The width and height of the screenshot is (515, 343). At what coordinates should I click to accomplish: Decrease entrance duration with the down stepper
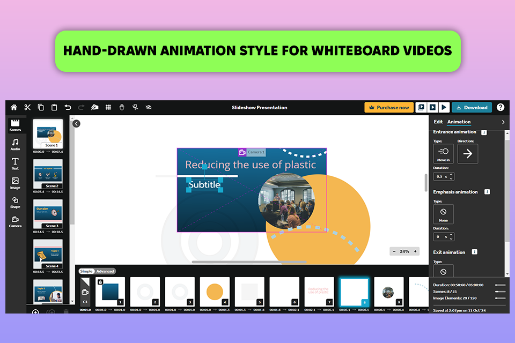[451, 178]
